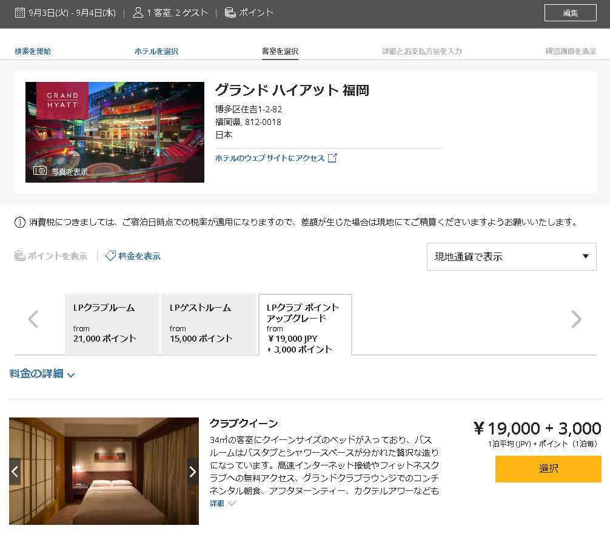Click the date range 9月3日 - 9月4日
The image size is (610, 534).
pyautogui.click(x=72, y=13)
